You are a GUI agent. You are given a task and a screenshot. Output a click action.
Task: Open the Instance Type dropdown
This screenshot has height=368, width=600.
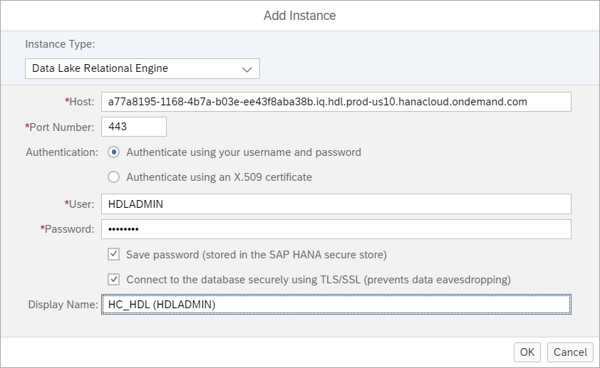(x=143, y=69)
